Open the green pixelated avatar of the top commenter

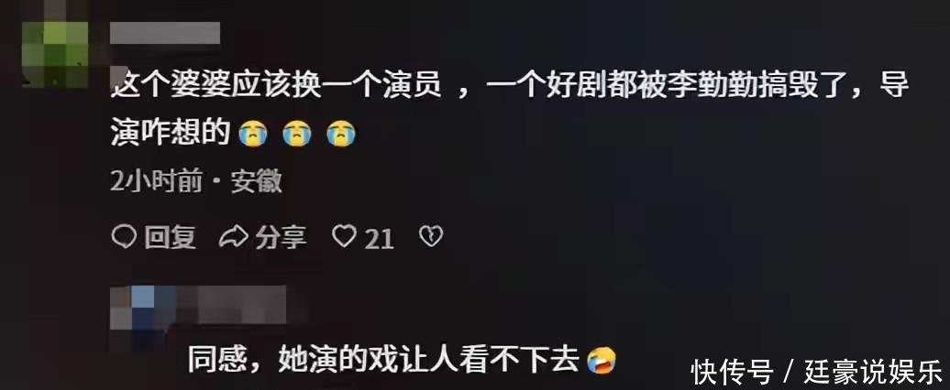point(56,44)
